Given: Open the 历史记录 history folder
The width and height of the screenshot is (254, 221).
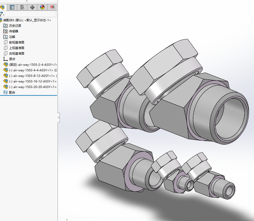Looking at the screenshot, I should point(15,26).
